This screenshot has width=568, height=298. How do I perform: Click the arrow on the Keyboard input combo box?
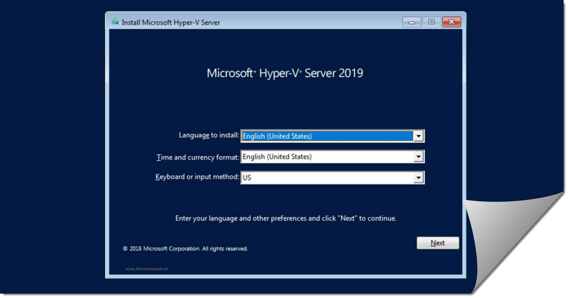(418, 178)
